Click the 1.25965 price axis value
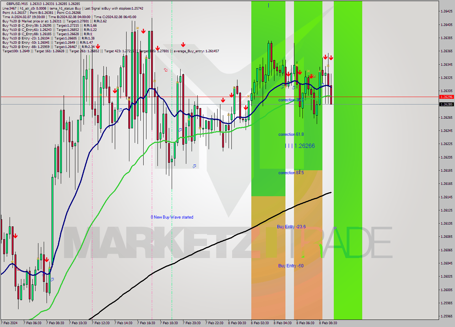The image size is (455, 327). (x=446, y=316)
